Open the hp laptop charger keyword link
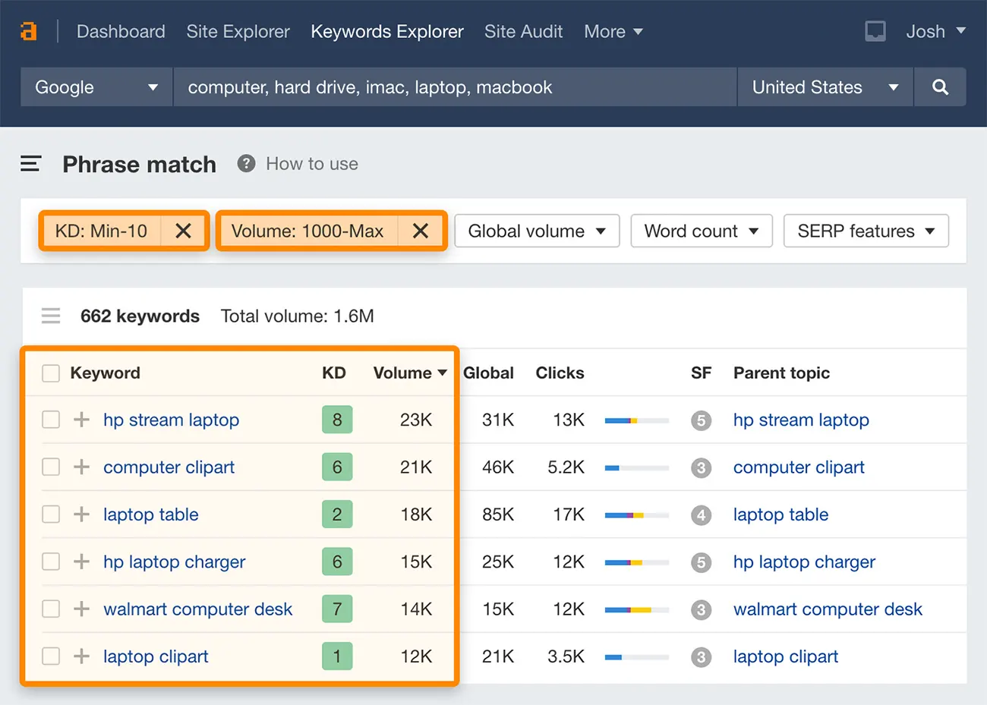 (x=174, y=562)
